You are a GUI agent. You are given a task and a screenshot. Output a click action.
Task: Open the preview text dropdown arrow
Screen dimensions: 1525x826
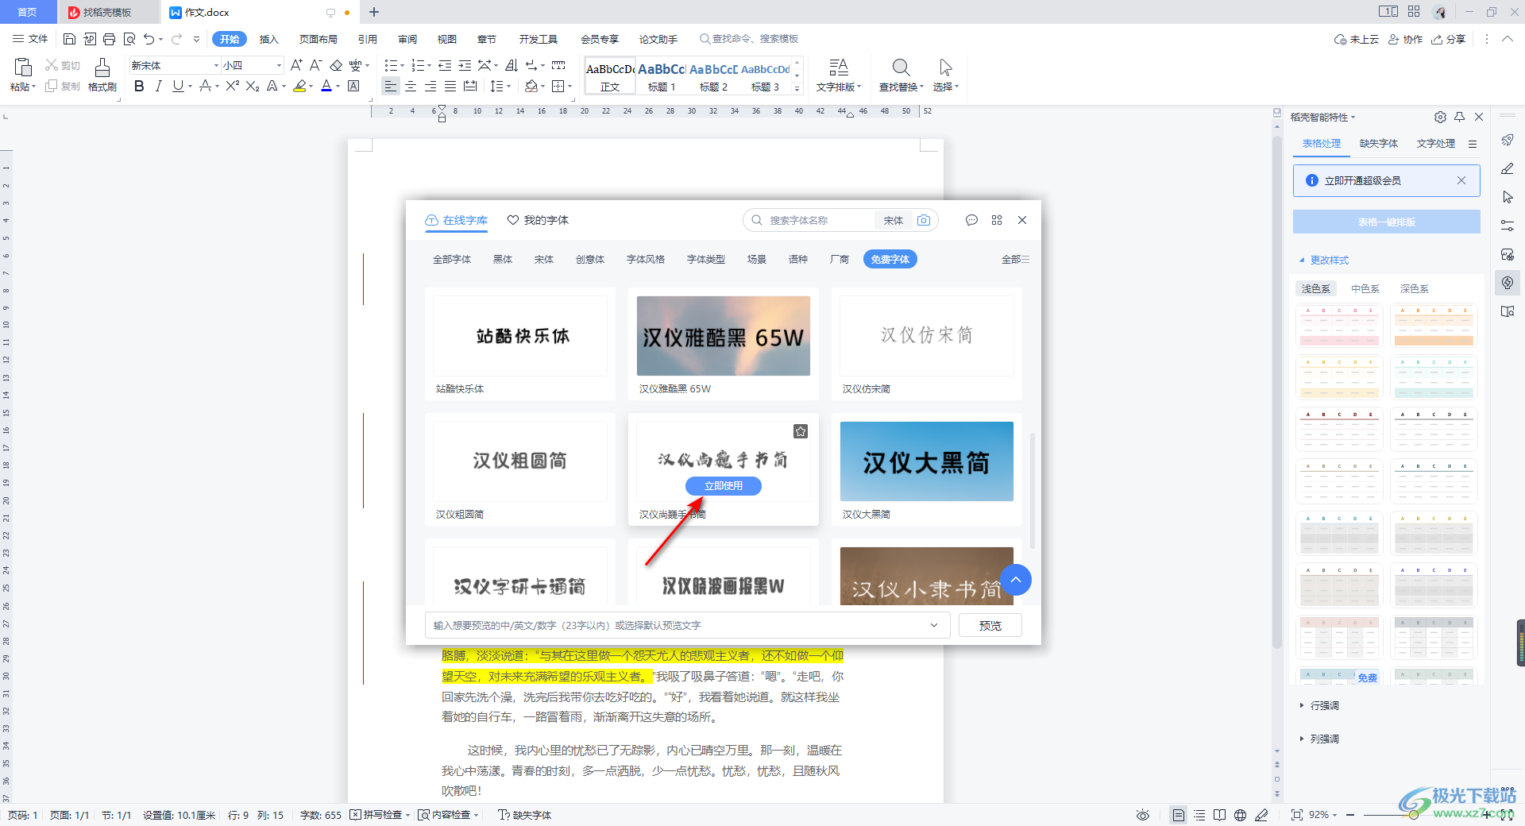pyautogui.click(x=934, y=626)
